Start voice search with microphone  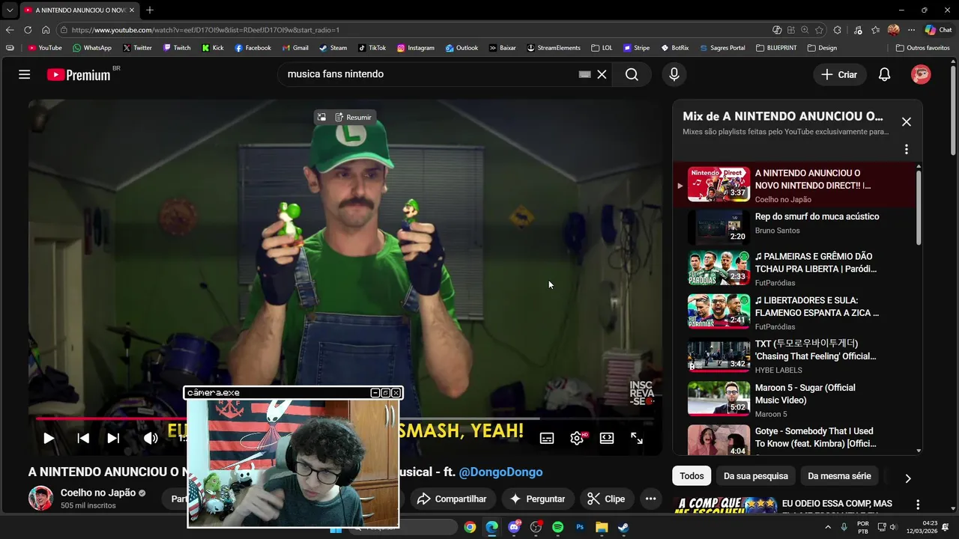tap(674, 74)
